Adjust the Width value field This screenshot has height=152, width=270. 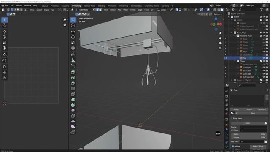[x=249, y=134]
